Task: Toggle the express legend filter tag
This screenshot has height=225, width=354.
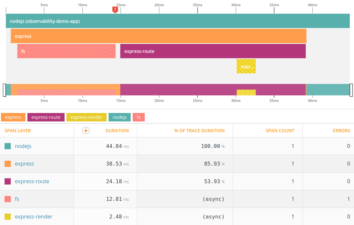Action: point(13,117)
